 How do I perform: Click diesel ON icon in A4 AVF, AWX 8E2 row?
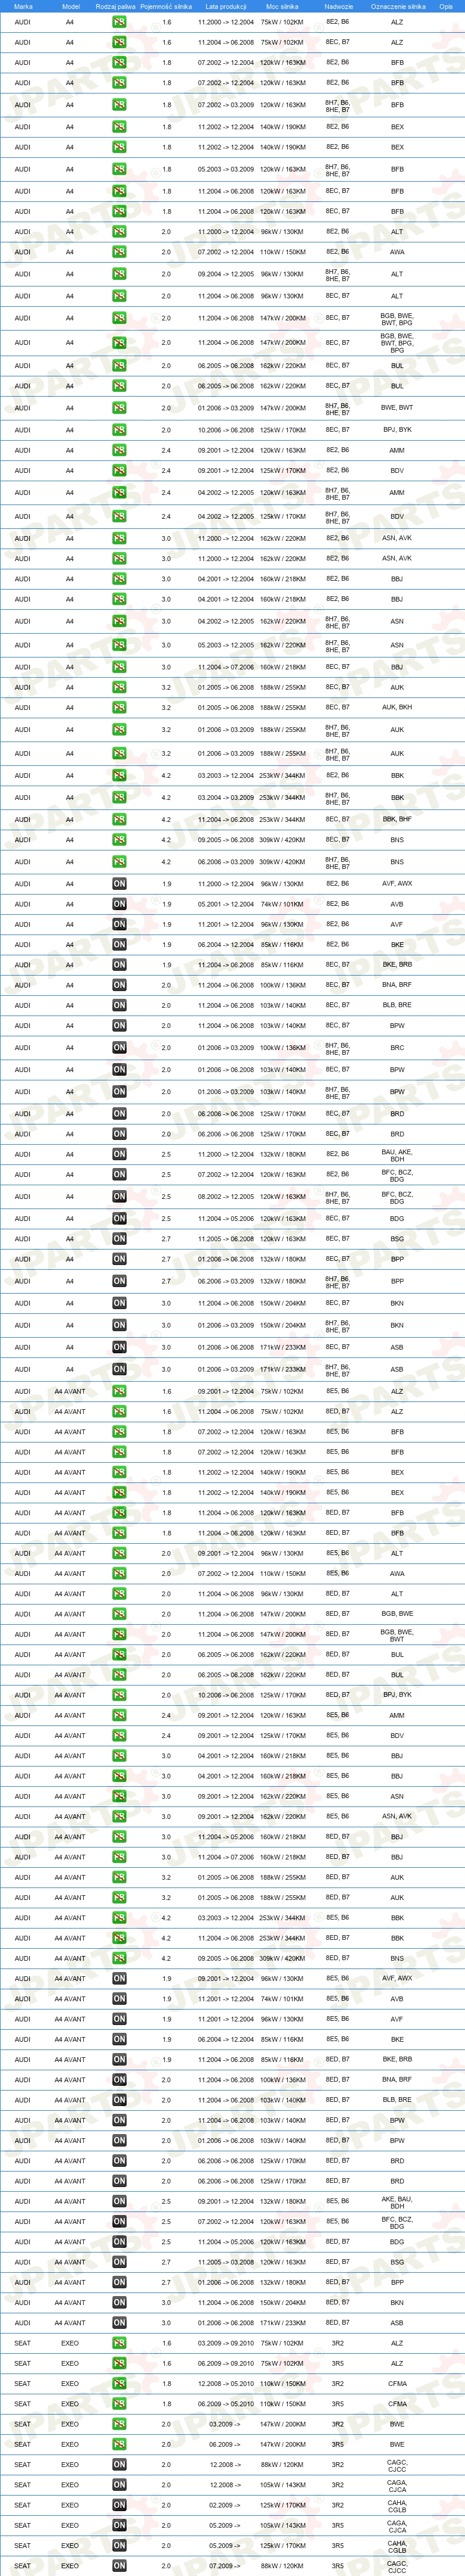[119, 884]
